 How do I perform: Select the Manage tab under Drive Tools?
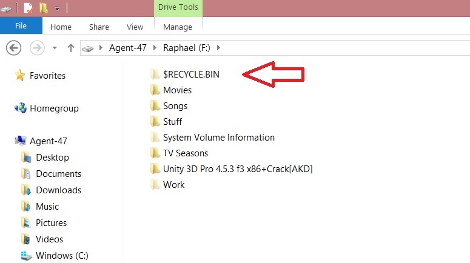pyautogui.click(x=178, y=27)
